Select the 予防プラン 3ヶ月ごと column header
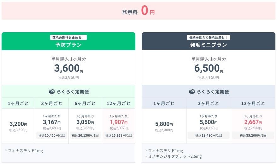This screenshot has width=277, height=165. point(52,103)
